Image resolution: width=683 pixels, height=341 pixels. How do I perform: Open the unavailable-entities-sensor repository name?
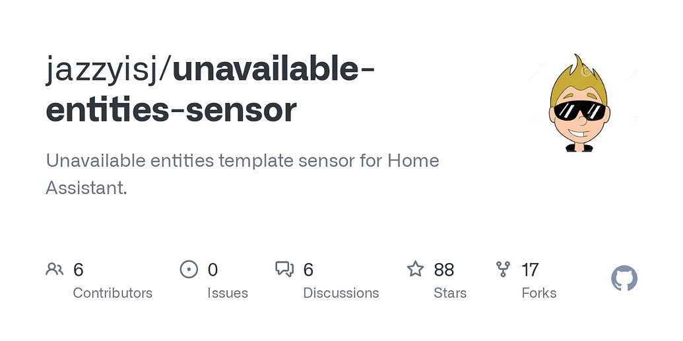[x=210, y=89]
